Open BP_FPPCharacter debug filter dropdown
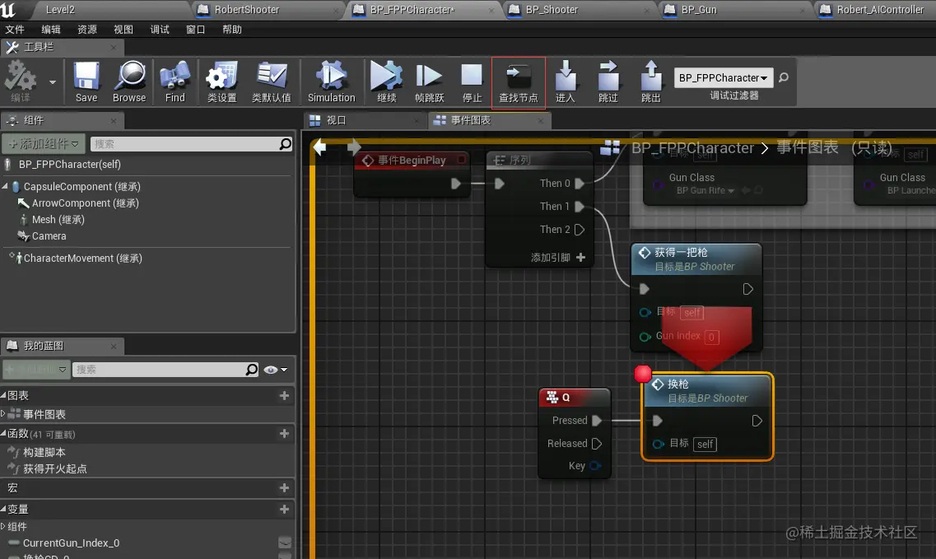The image size is (936, 559). click(x=723, y=77)
